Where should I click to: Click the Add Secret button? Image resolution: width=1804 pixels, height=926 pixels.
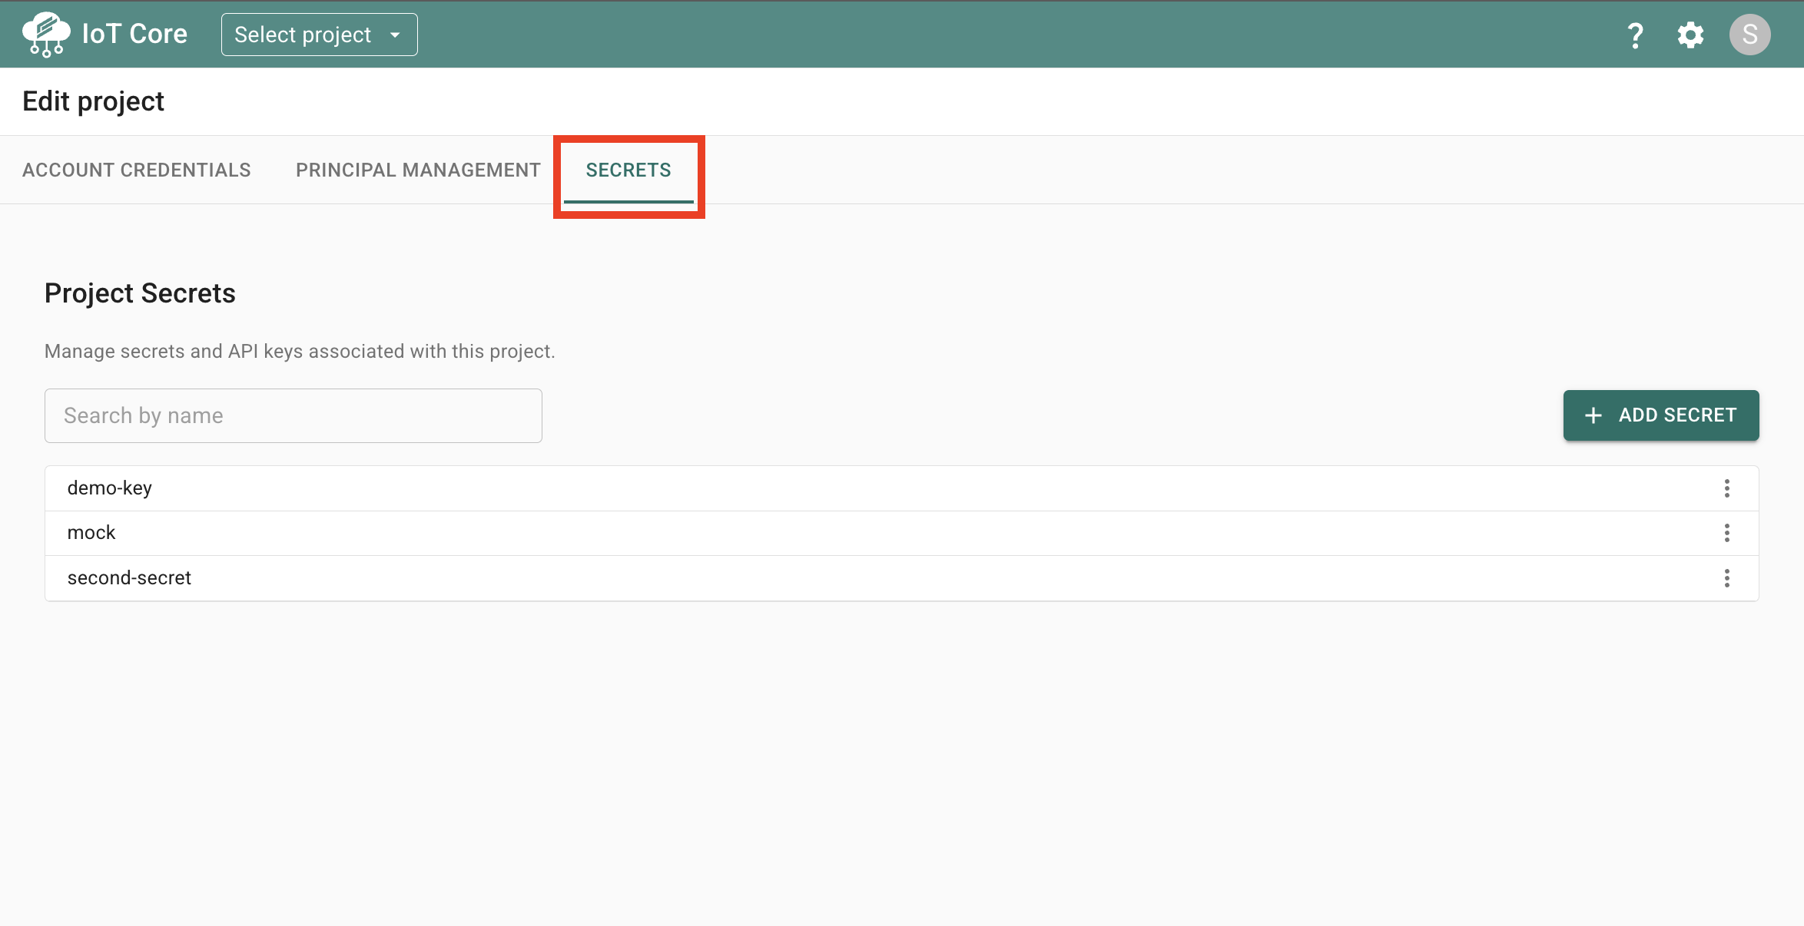coord(1661,415)
